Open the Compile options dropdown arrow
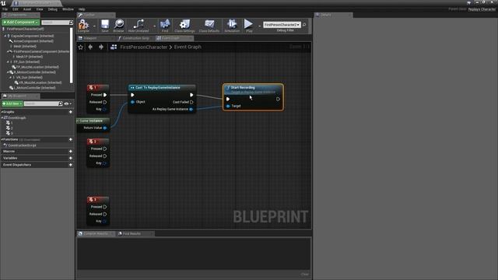The image size is (498, 280). [x=94, y=26]
